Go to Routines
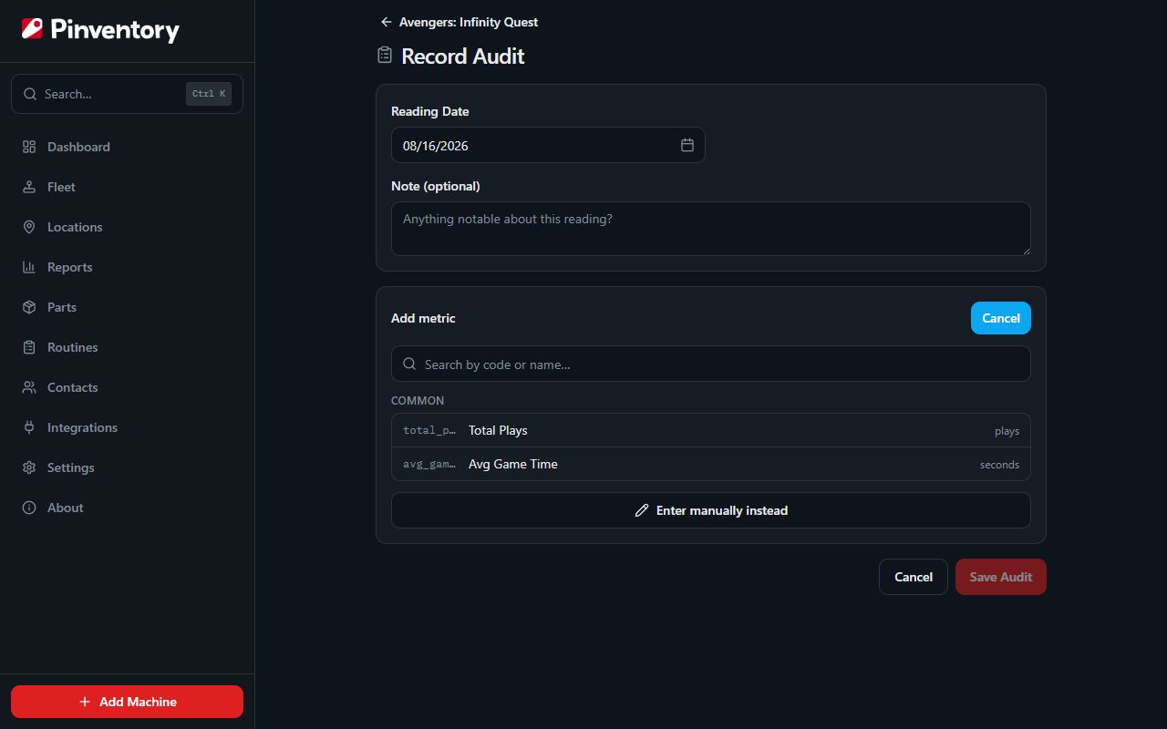Viewport: 1167px width, 729px height. click(127, 347)
